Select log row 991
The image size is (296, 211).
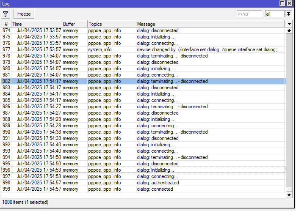[143, 138]
